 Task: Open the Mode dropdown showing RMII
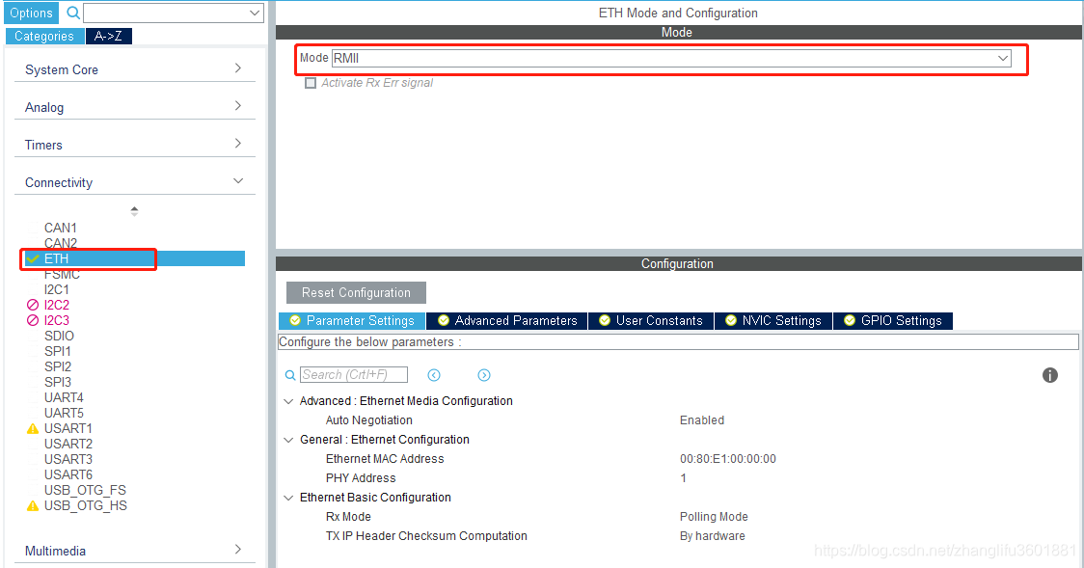pyautogui.click(x=1001, y=58)
